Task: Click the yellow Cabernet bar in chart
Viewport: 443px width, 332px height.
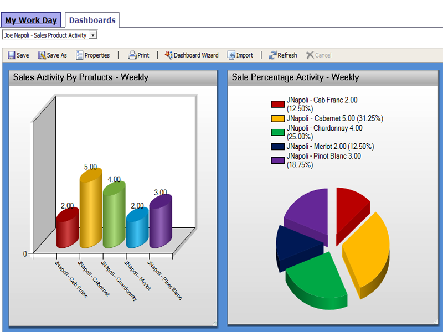Action: (91, 210)
